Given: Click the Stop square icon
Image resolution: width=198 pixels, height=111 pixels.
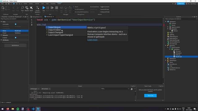Looking at the screenshot, I should pos(57,8).
